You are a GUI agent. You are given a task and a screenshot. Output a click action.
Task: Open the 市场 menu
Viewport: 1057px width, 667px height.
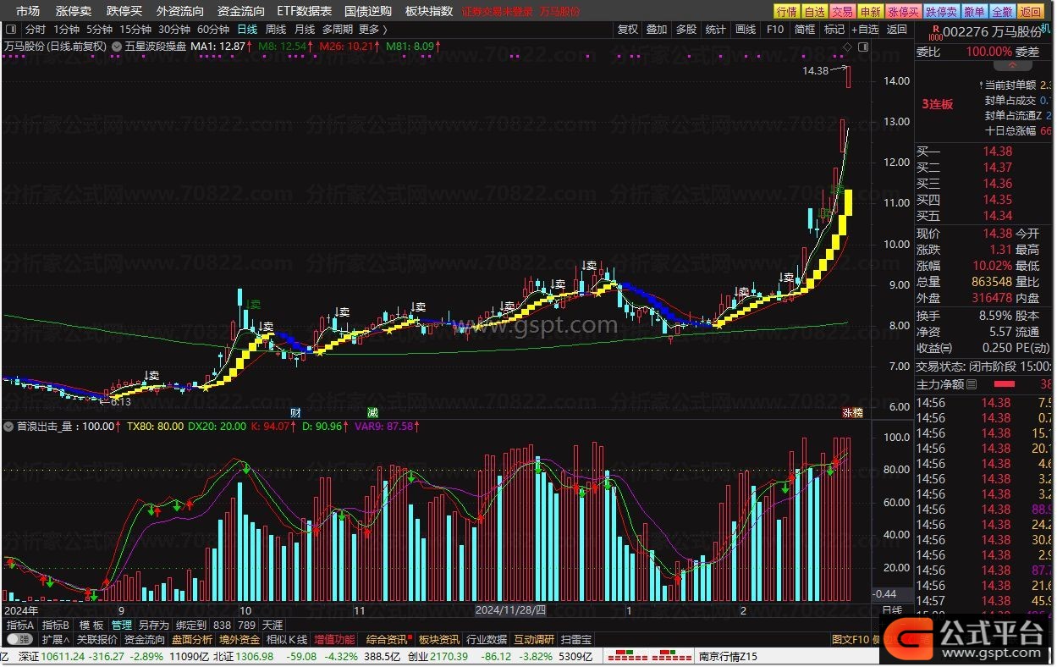point(28,11)
